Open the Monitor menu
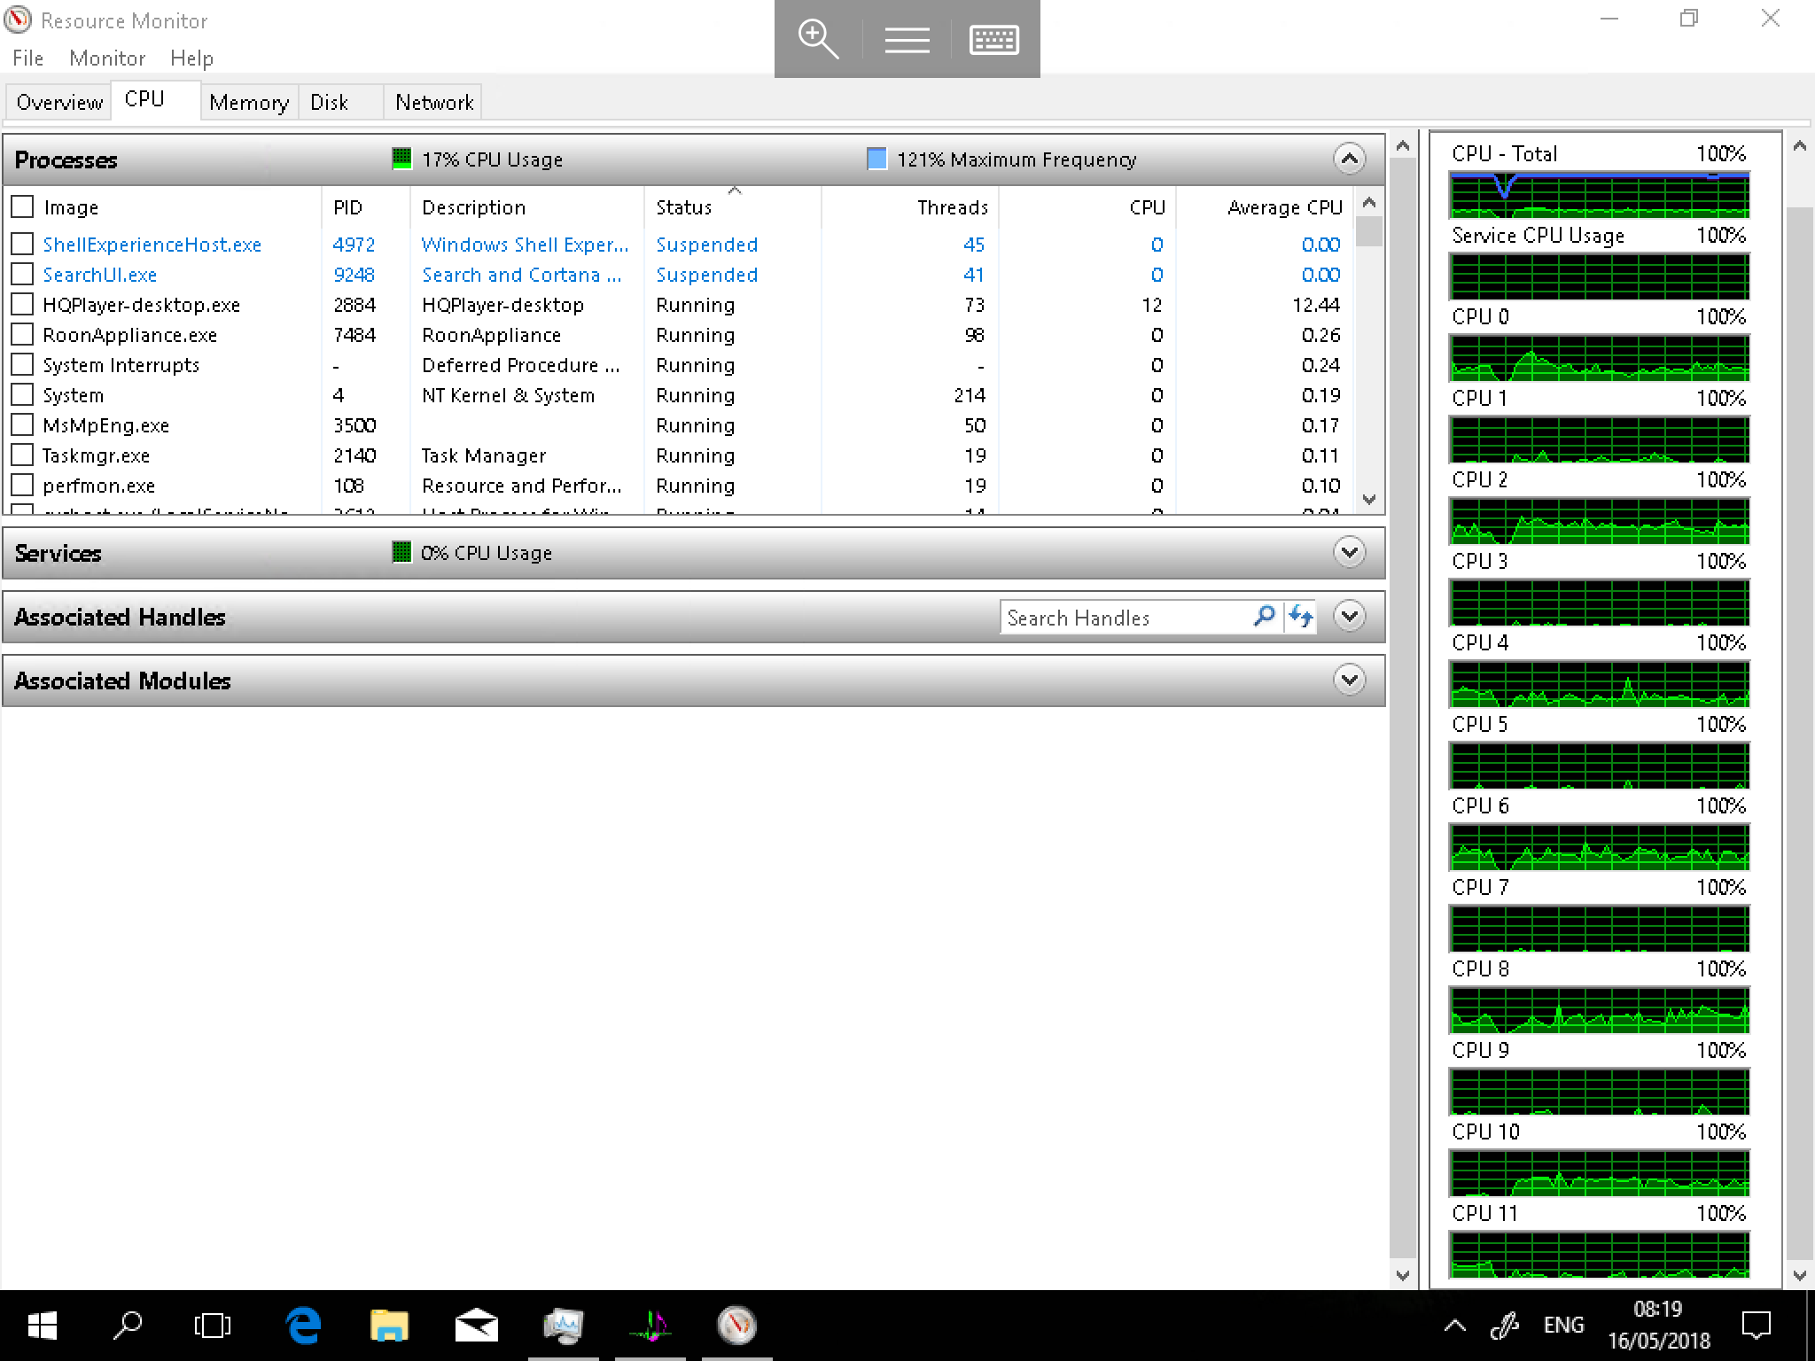The height and width of the screenshot is (1361, 1815). [x=107, y=58]
